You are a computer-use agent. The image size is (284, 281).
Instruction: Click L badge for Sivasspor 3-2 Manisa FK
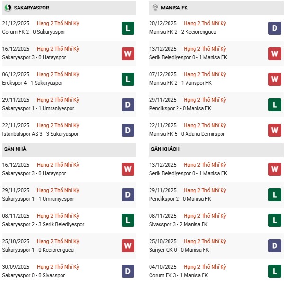tap(275, 220)
